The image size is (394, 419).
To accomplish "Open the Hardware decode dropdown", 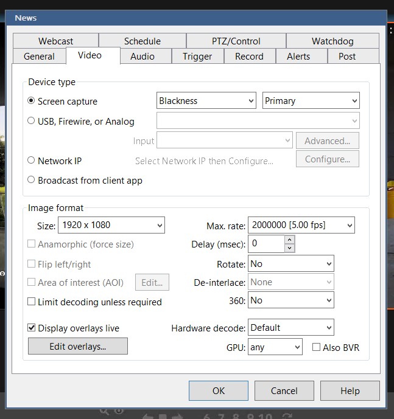I will pyautogui.click(x=291, y=327).
